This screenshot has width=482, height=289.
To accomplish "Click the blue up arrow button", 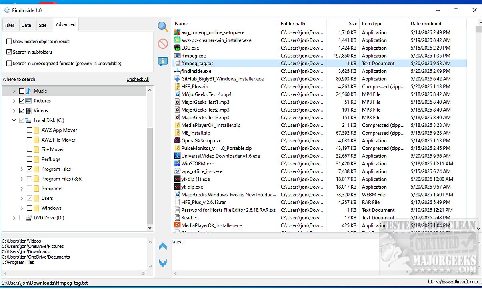I will pos(163,247).
